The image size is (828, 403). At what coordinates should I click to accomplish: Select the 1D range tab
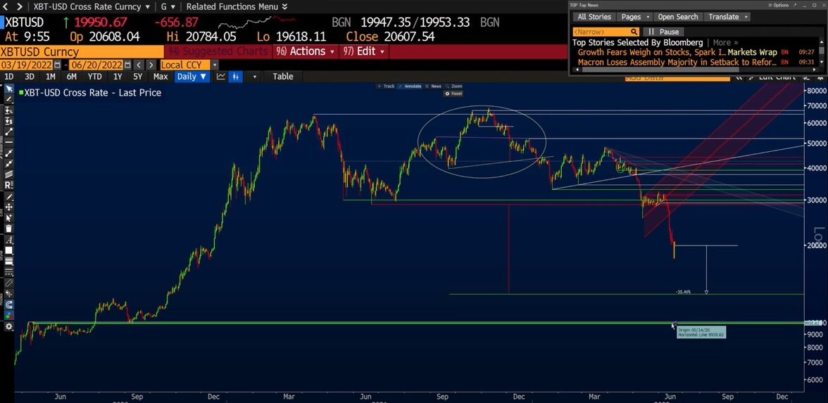[x=9, y=77]
